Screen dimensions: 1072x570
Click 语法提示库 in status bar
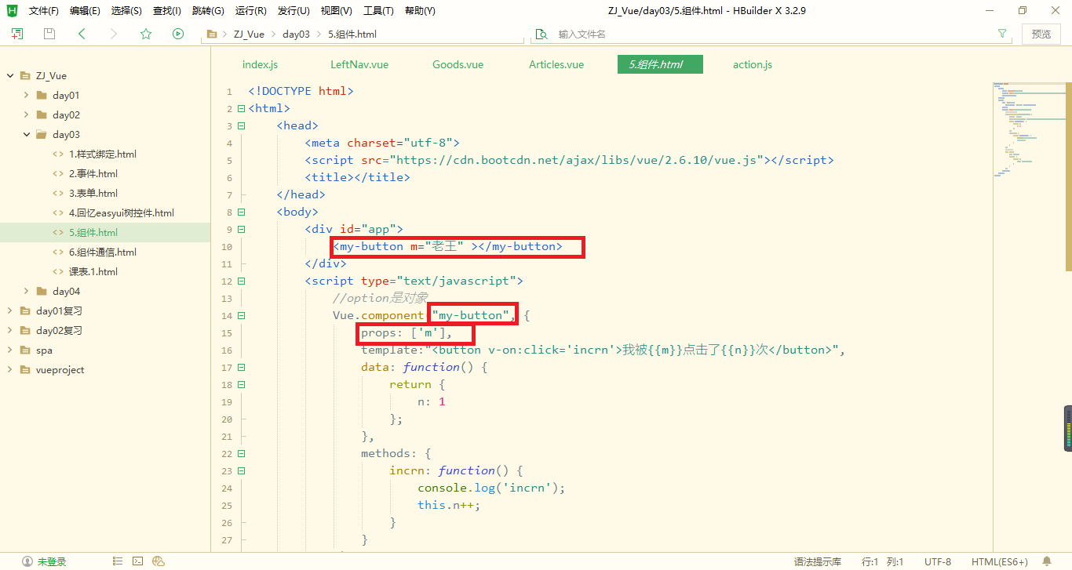pyautogui.click(x=818, y=561)
